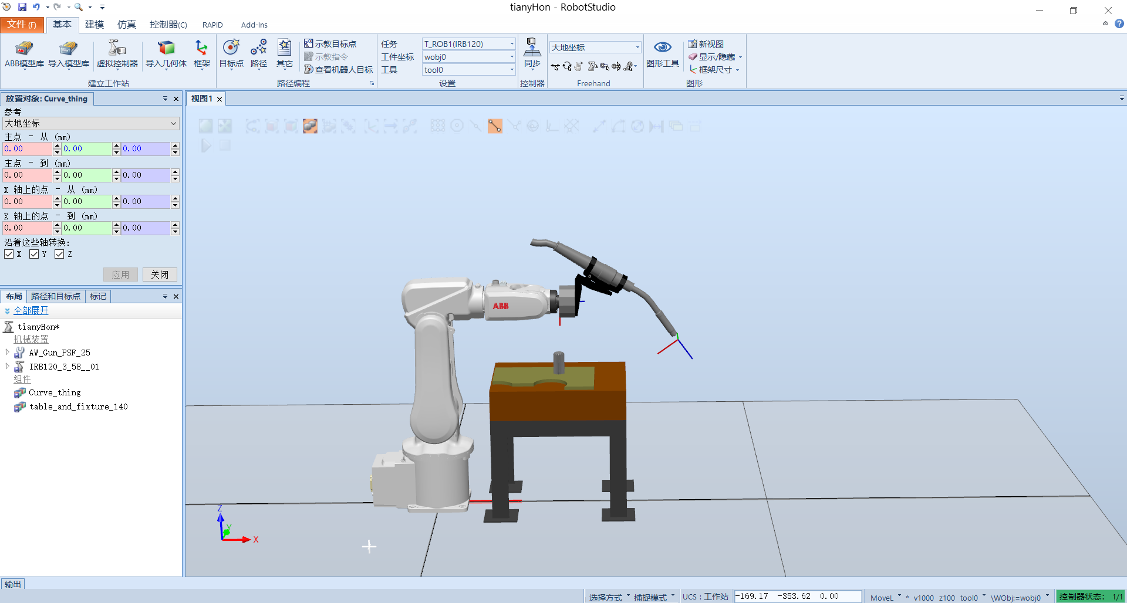
Task: Select Freehand move tool
Action: (555, 67)
